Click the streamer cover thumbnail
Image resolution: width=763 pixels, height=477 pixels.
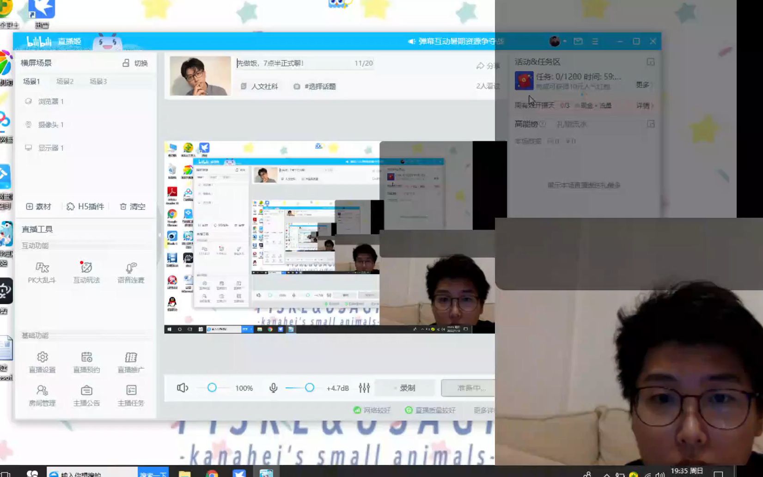coord(200,76)
